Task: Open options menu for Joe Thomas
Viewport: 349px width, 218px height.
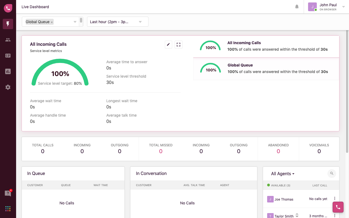Action: (x=335, y=199)
